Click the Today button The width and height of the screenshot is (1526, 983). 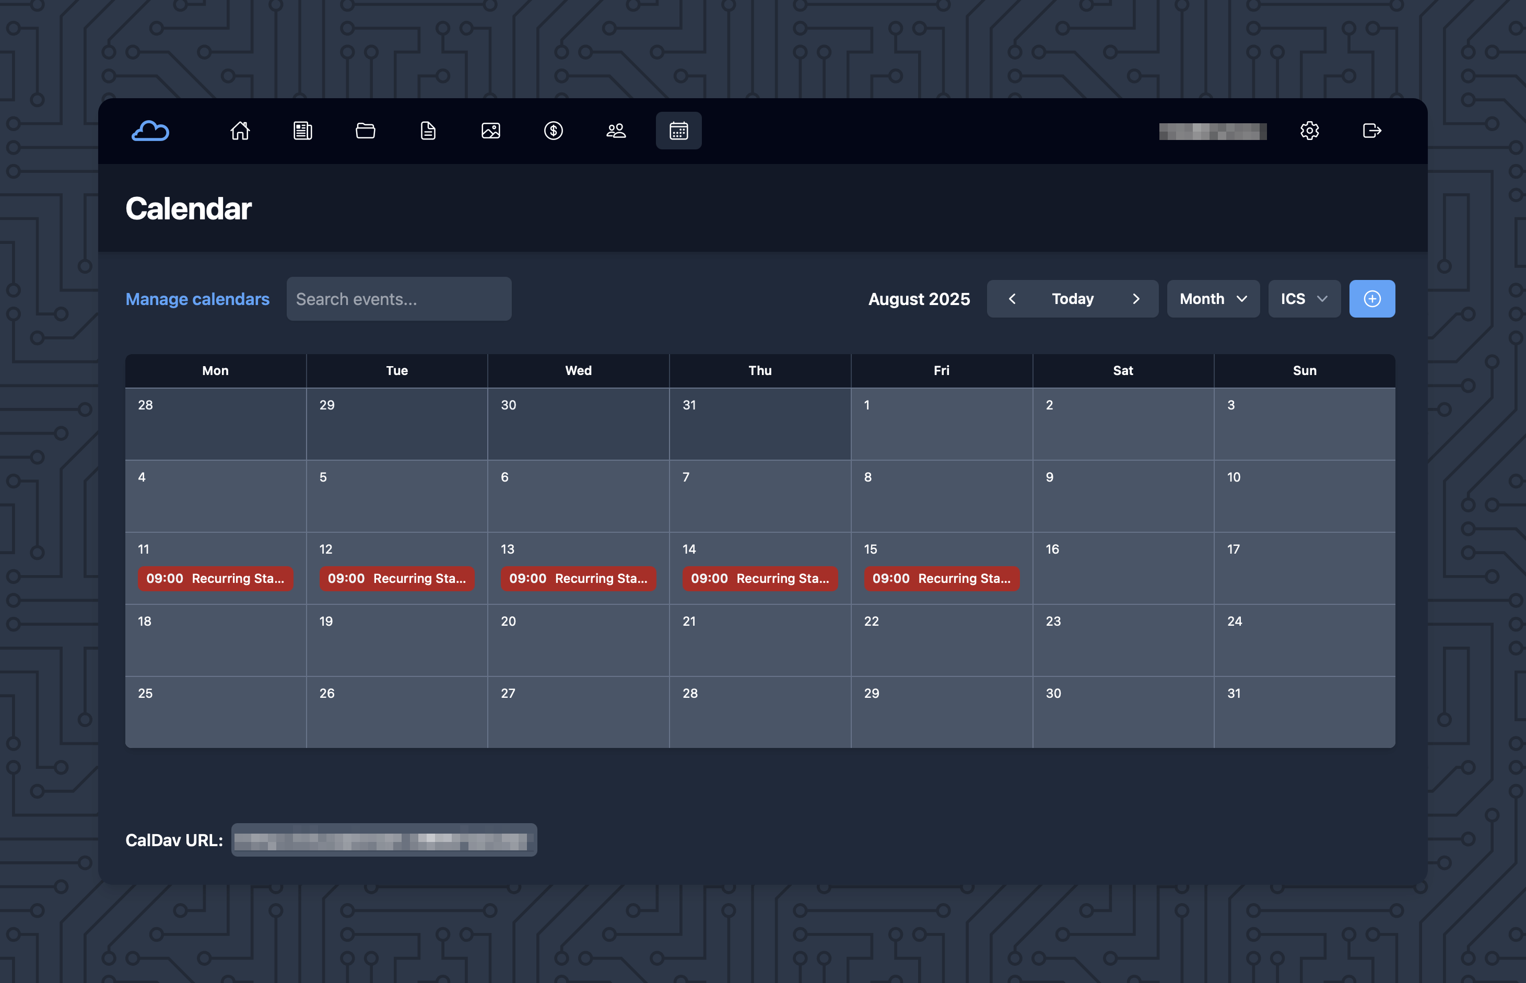click(x=1072, y=299)
